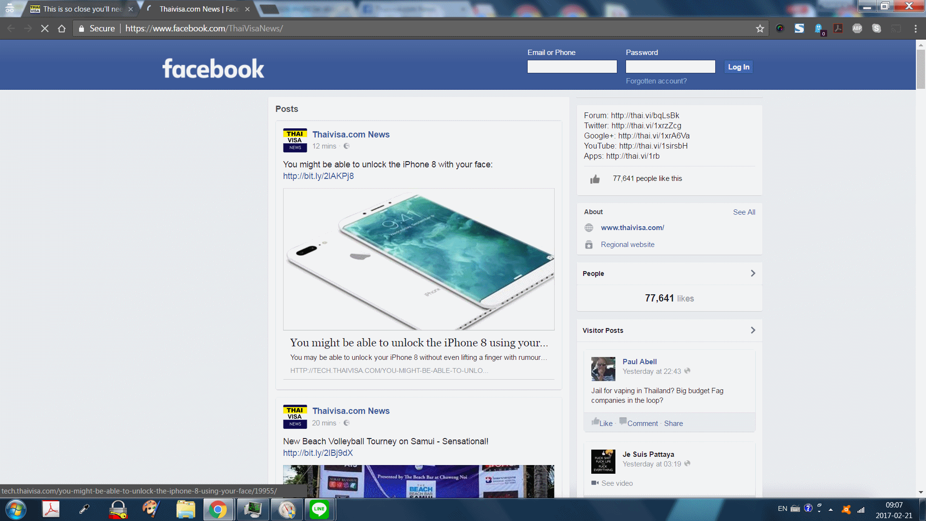Show hidden tray icons arrow
The width and height of the screenshot is (926, 521).
(x=831, y=509)
